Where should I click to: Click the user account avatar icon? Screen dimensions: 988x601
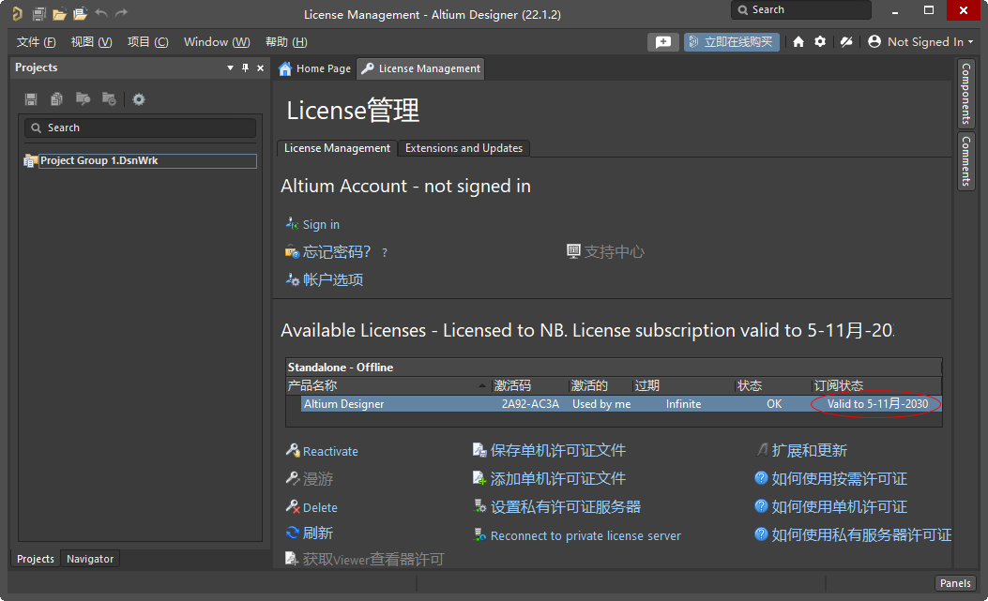pos(874,41)
